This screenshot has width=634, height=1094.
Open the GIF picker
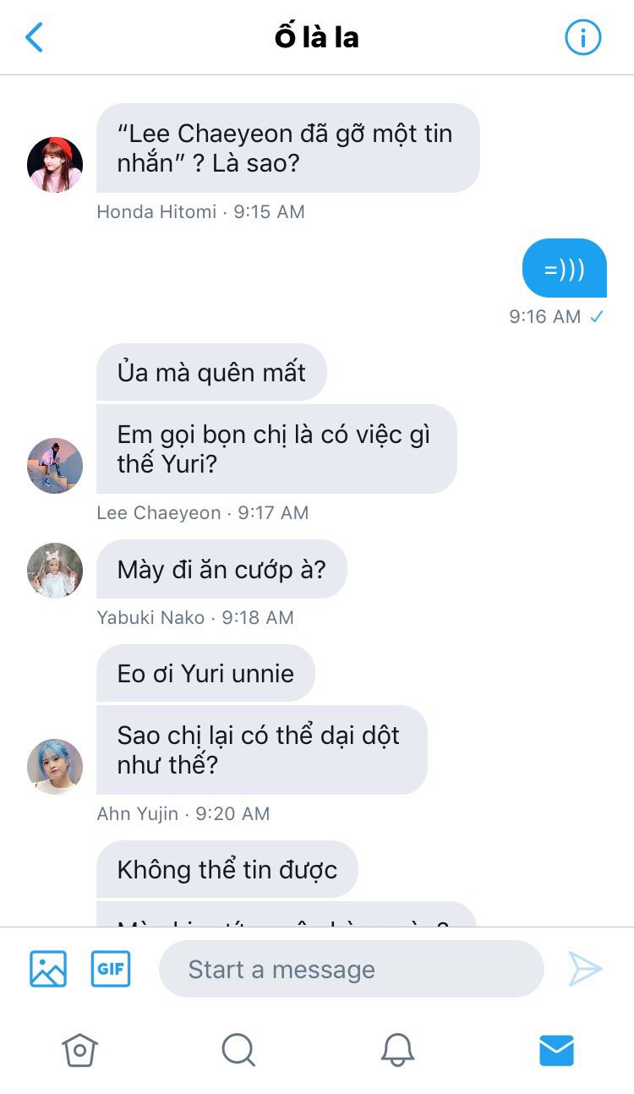[x=111, y=969]
